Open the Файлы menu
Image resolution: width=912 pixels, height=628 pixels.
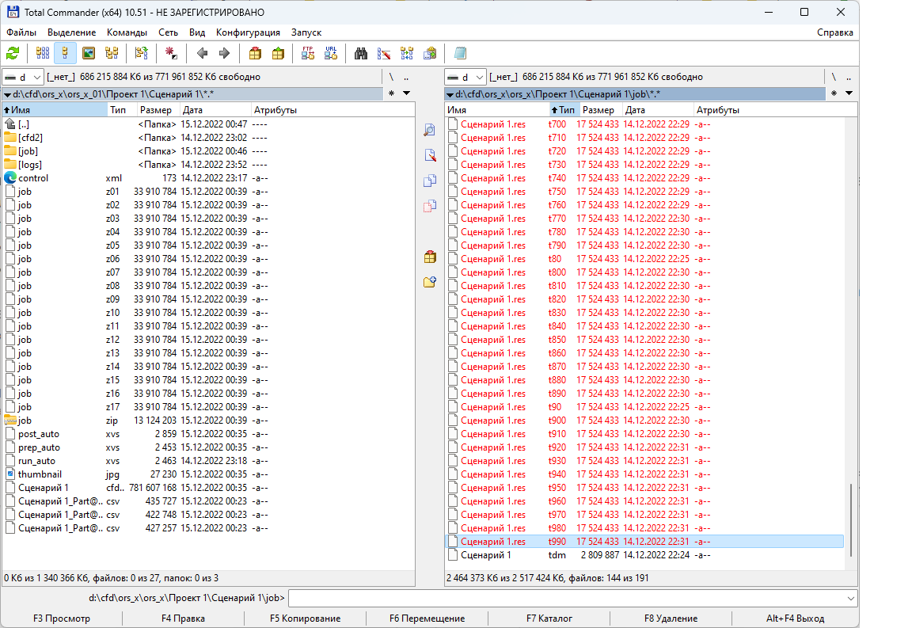coord(21,32)
